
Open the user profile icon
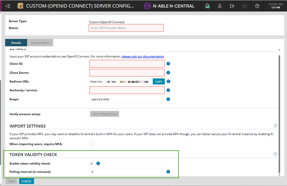[x=220, y=6]
